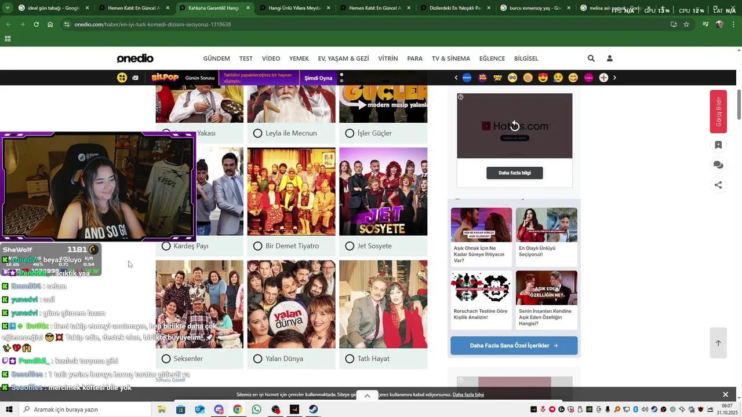This screenshot has height=417, width=742.
Task: Click the Daha fazla bilgi ad button
Action: [515, 173]
